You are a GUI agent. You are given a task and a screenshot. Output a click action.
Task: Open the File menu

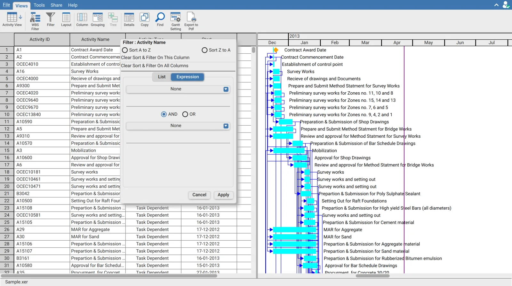[6, 5]
